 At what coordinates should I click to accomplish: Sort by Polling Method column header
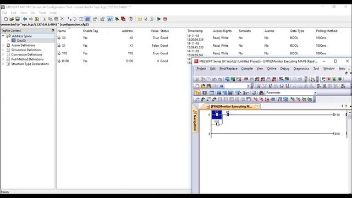pyautogui.click(x=327, y=31)
